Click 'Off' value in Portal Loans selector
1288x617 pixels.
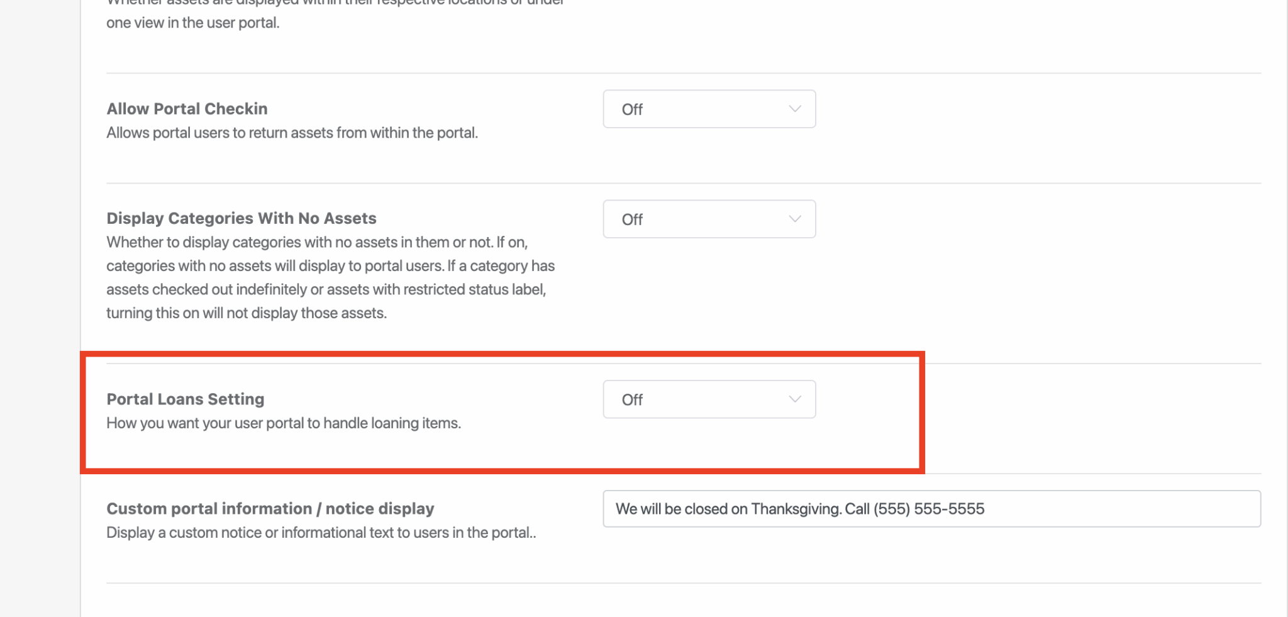632,401
